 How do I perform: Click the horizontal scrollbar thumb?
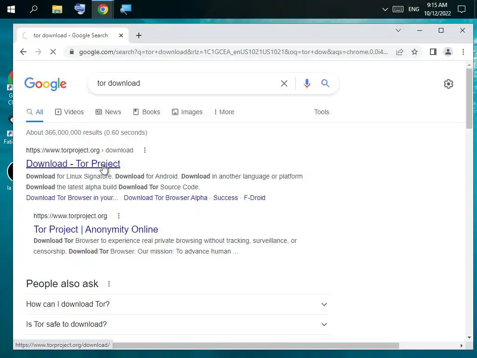point(256,345)
